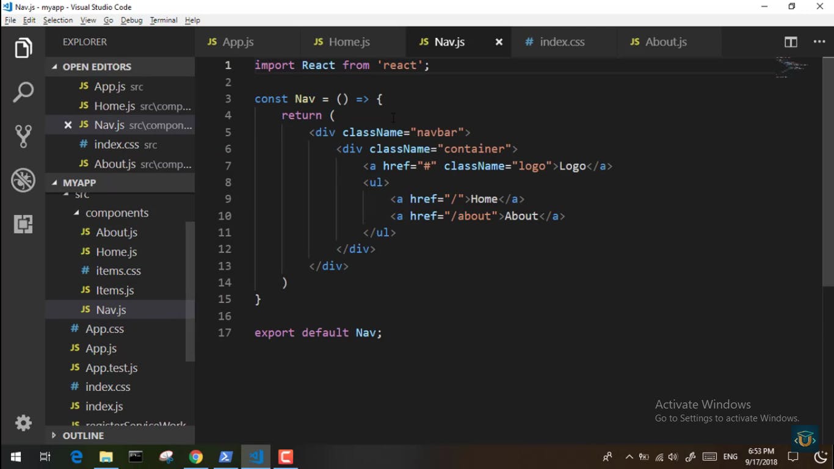Open the Search view icon
The width and height of the screenshot is (834, 469).
[23, 92]
